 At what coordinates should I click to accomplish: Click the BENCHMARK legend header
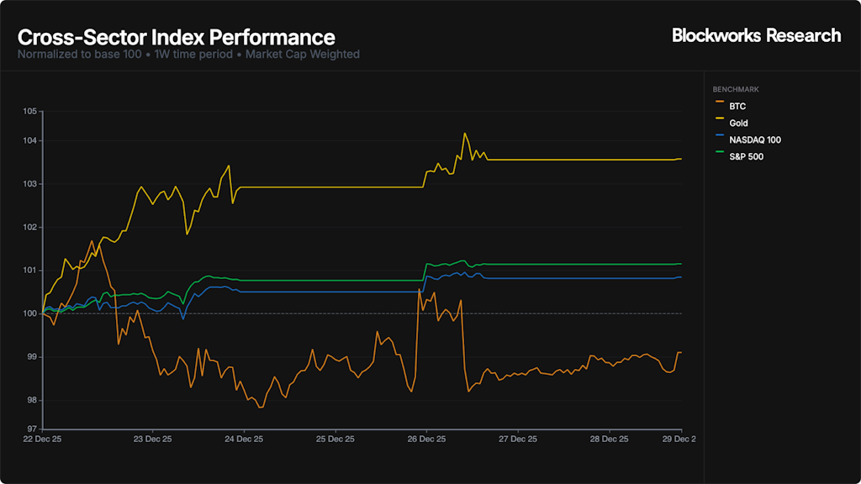click(x=736, y=89)
